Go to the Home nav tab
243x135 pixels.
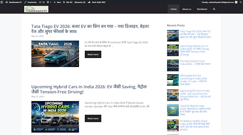tap(173, 9)
